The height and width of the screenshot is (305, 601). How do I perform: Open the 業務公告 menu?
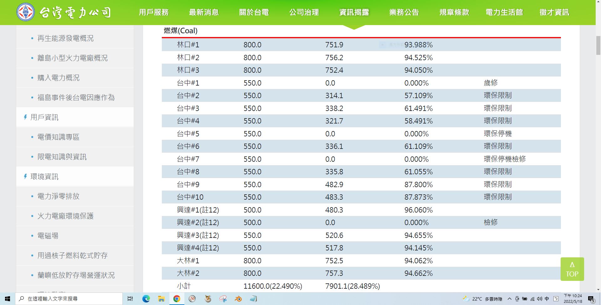tap(404, 12)
